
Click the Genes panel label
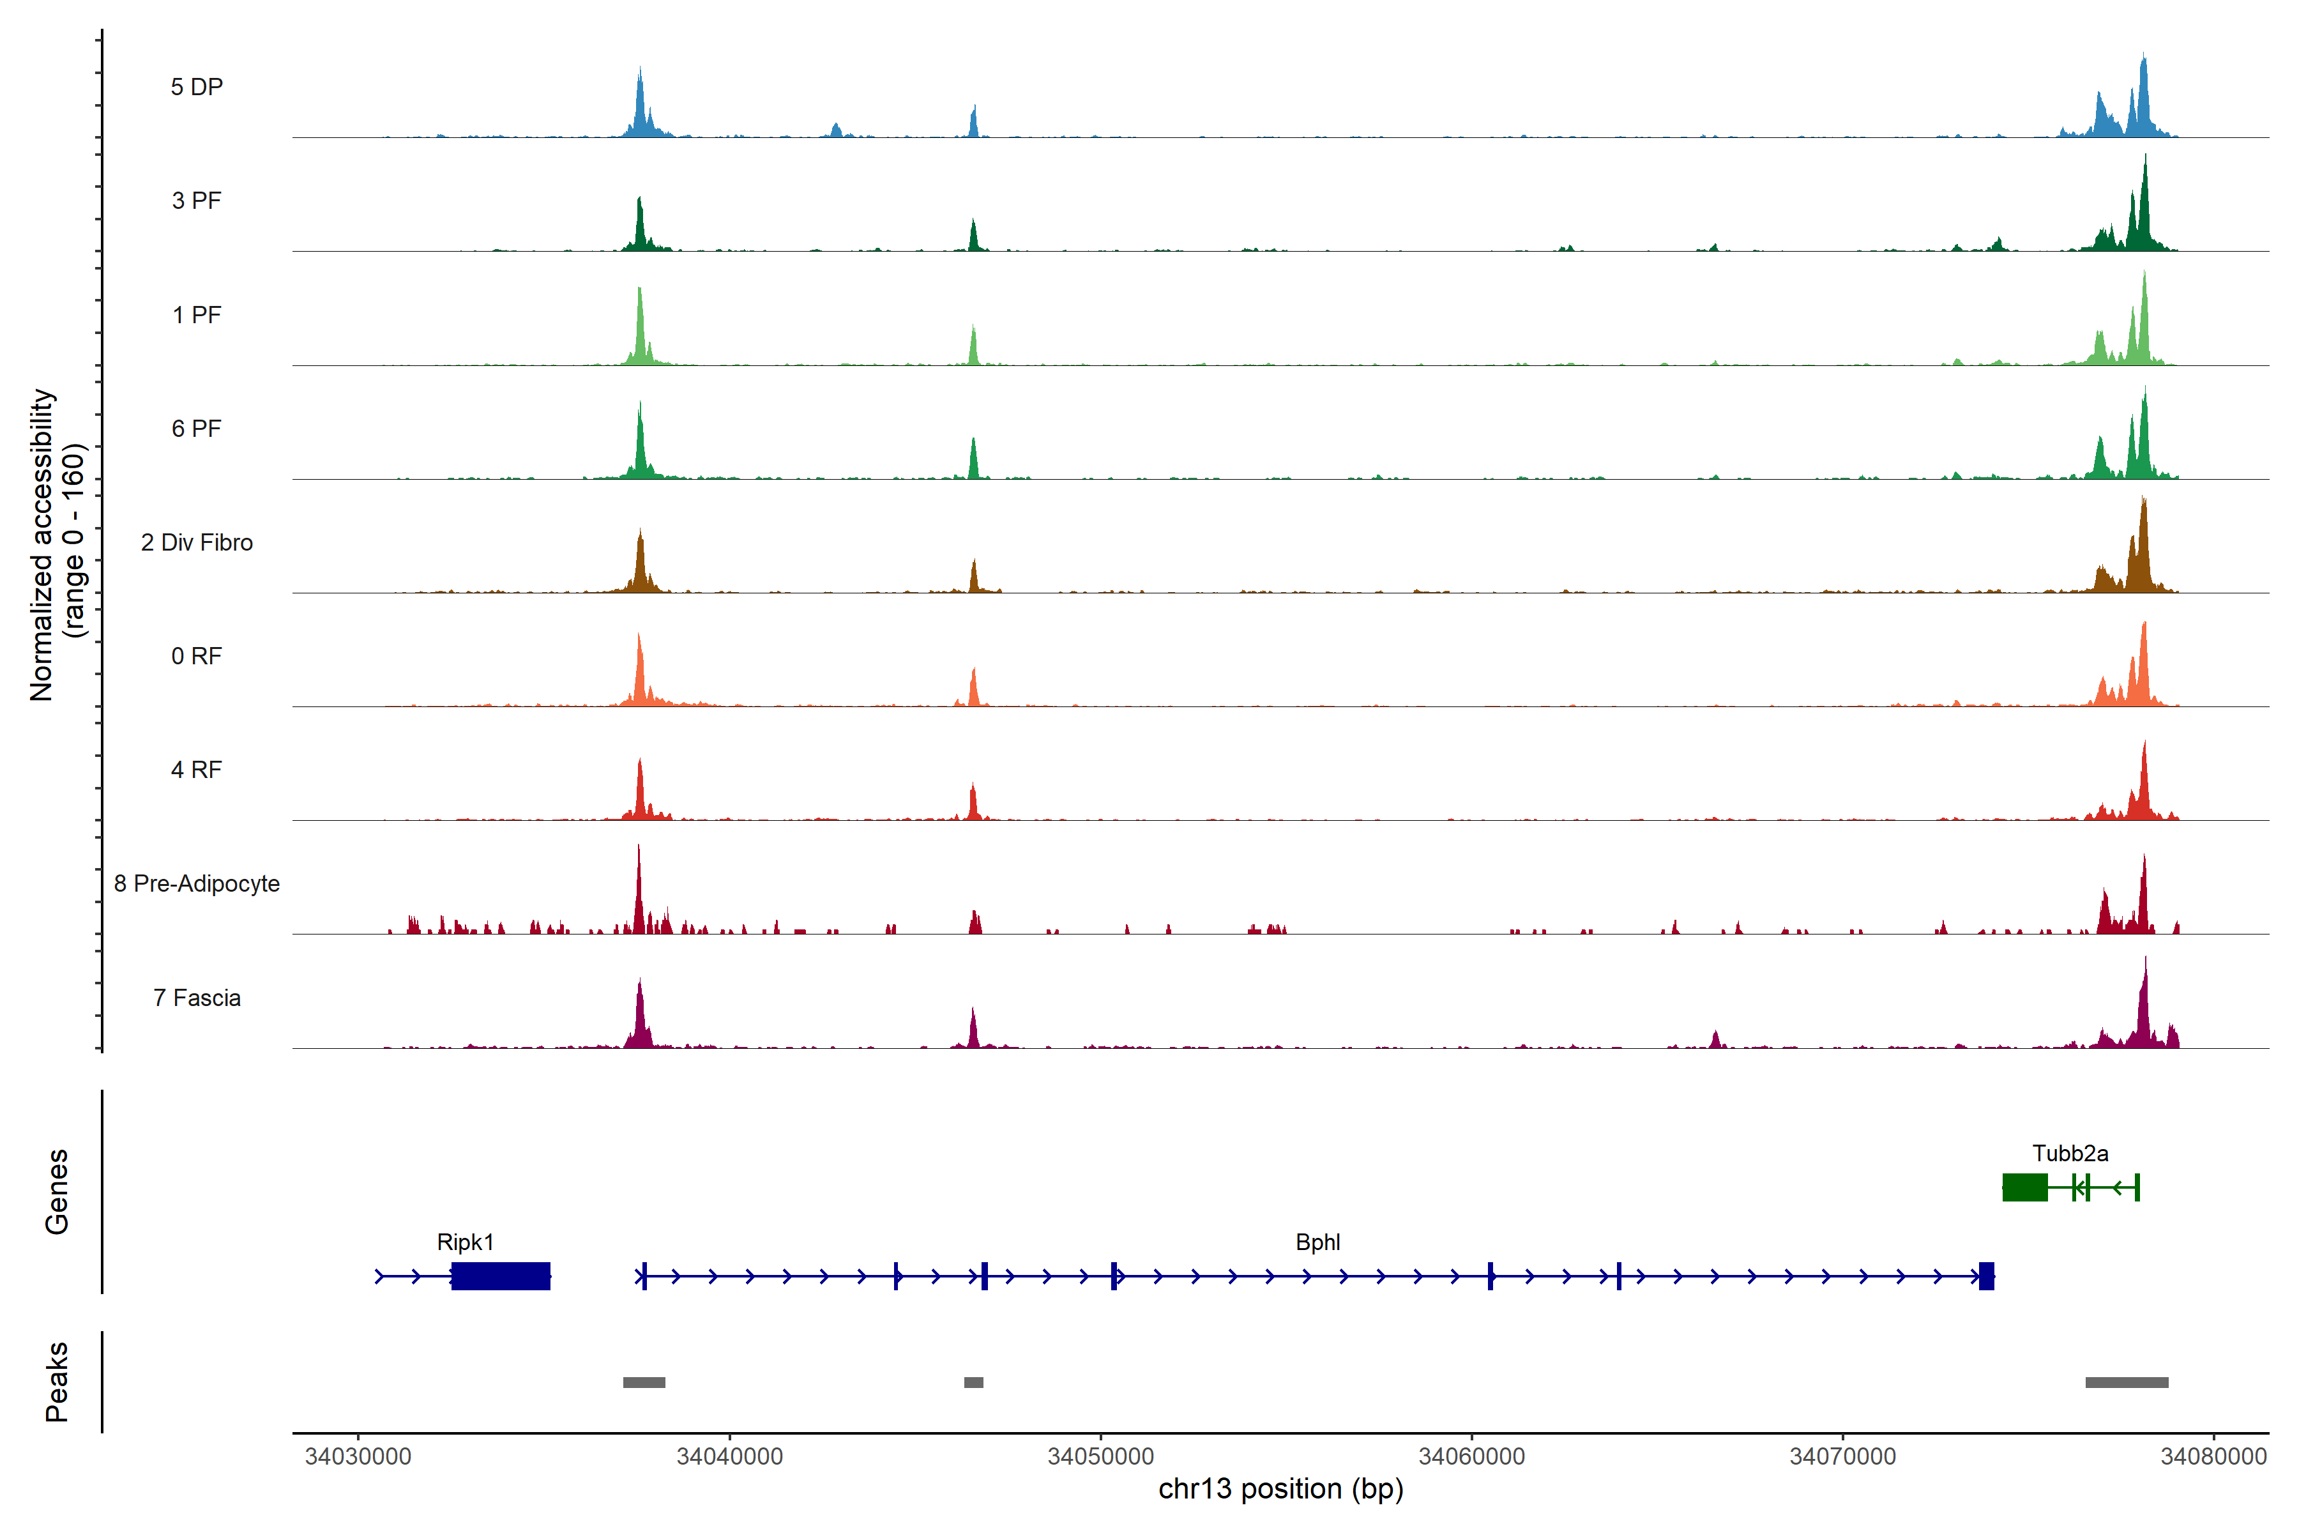[57, 1192]
